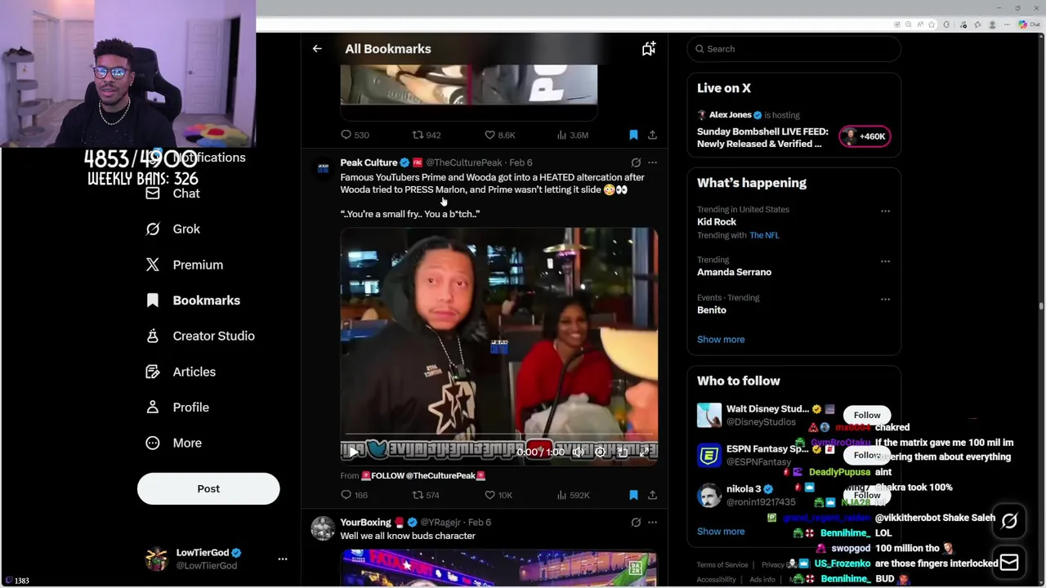Open Premium in the sidebar
1046x588 pixels.
tap(184, 265)
